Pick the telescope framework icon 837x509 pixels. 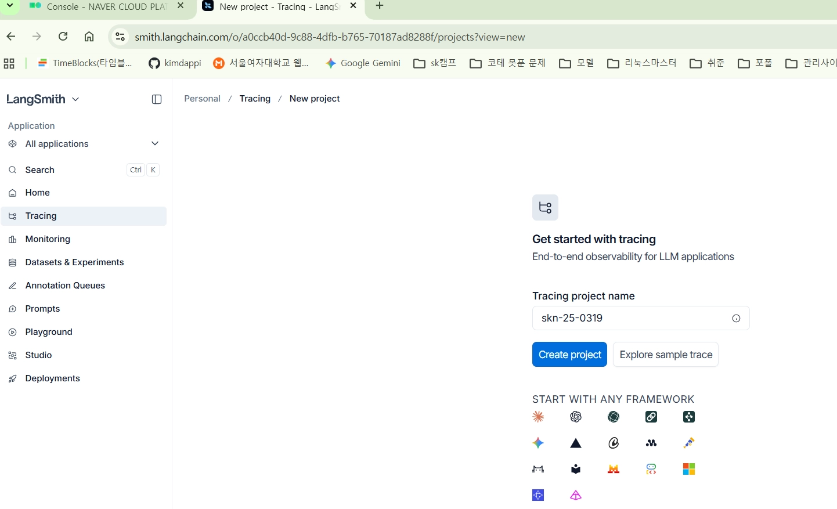coord(689,443)
